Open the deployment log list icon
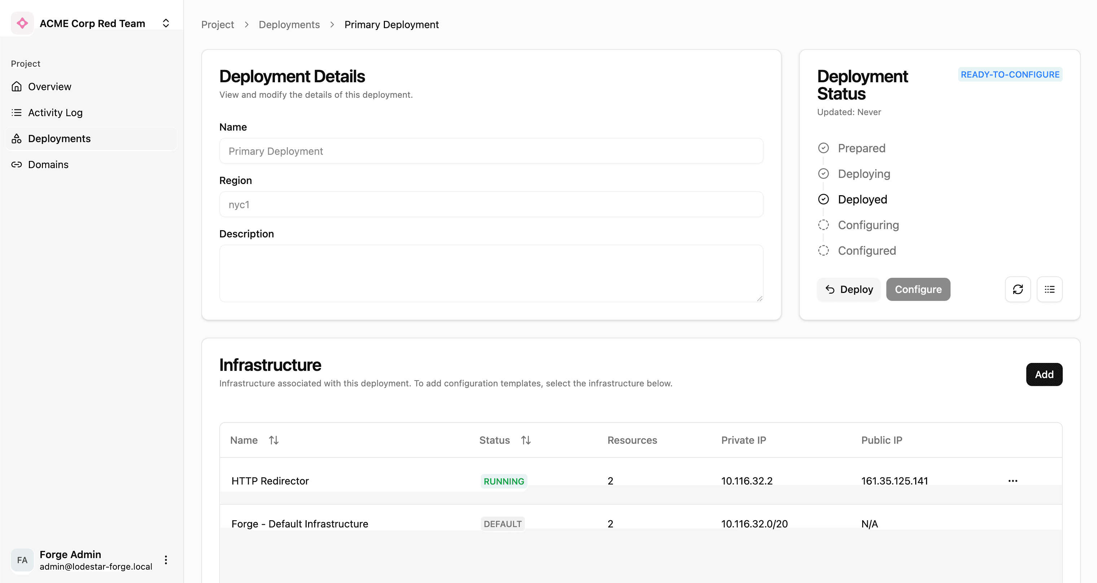Viewport: 1097px width, 583px height. tap(1049, 289)
